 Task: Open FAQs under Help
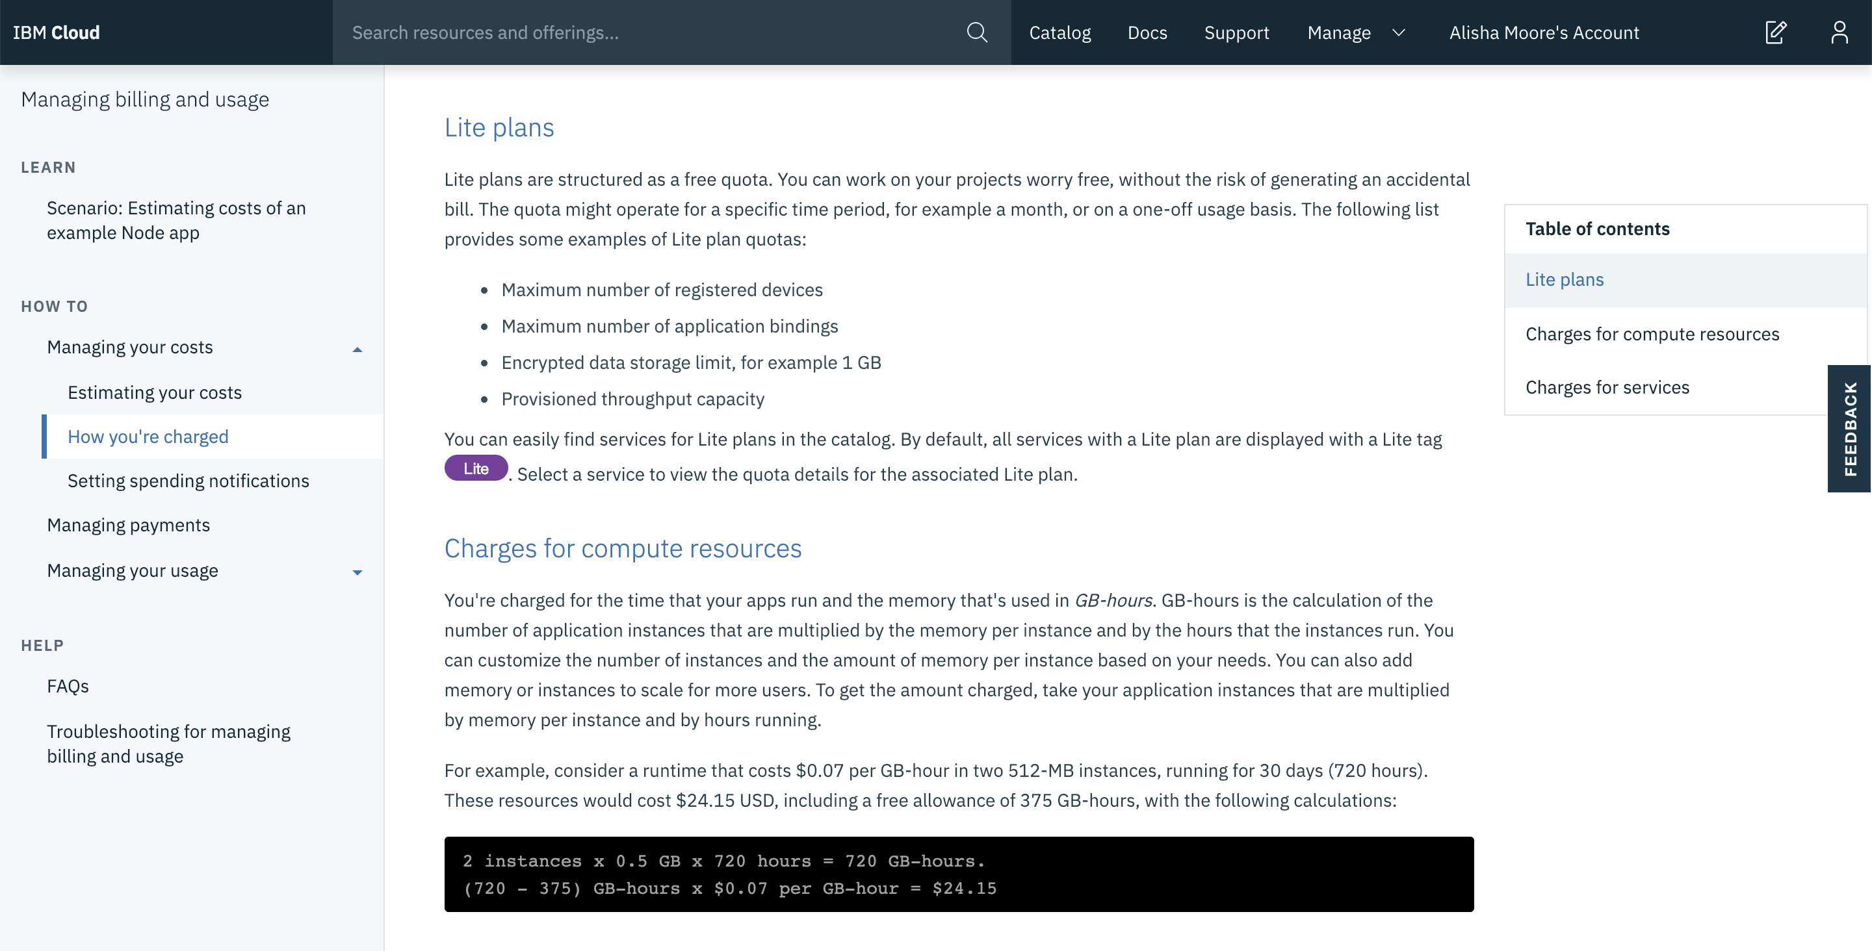pos(68,687)
